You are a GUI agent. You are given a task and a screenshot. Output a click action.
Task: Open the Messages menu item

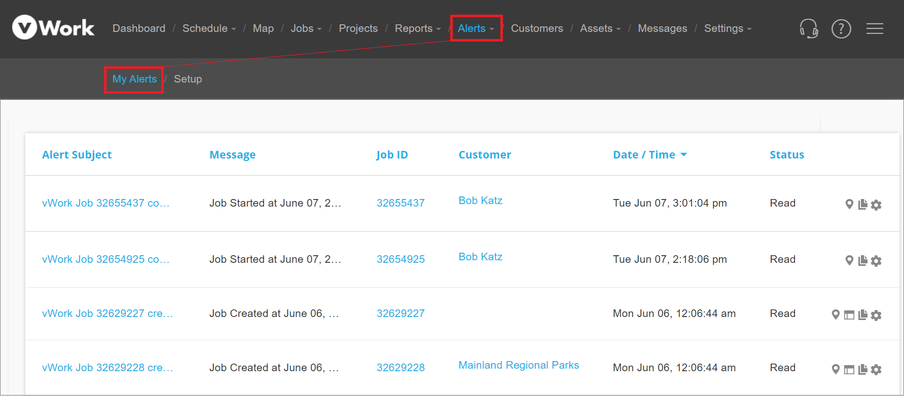[x=663, y=28]
